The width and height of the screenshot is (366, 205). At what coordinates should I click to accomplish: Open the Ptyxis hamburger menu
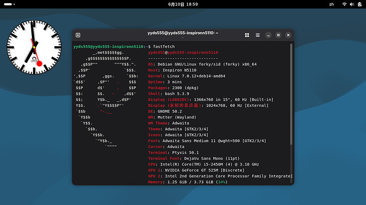(258, 35)
